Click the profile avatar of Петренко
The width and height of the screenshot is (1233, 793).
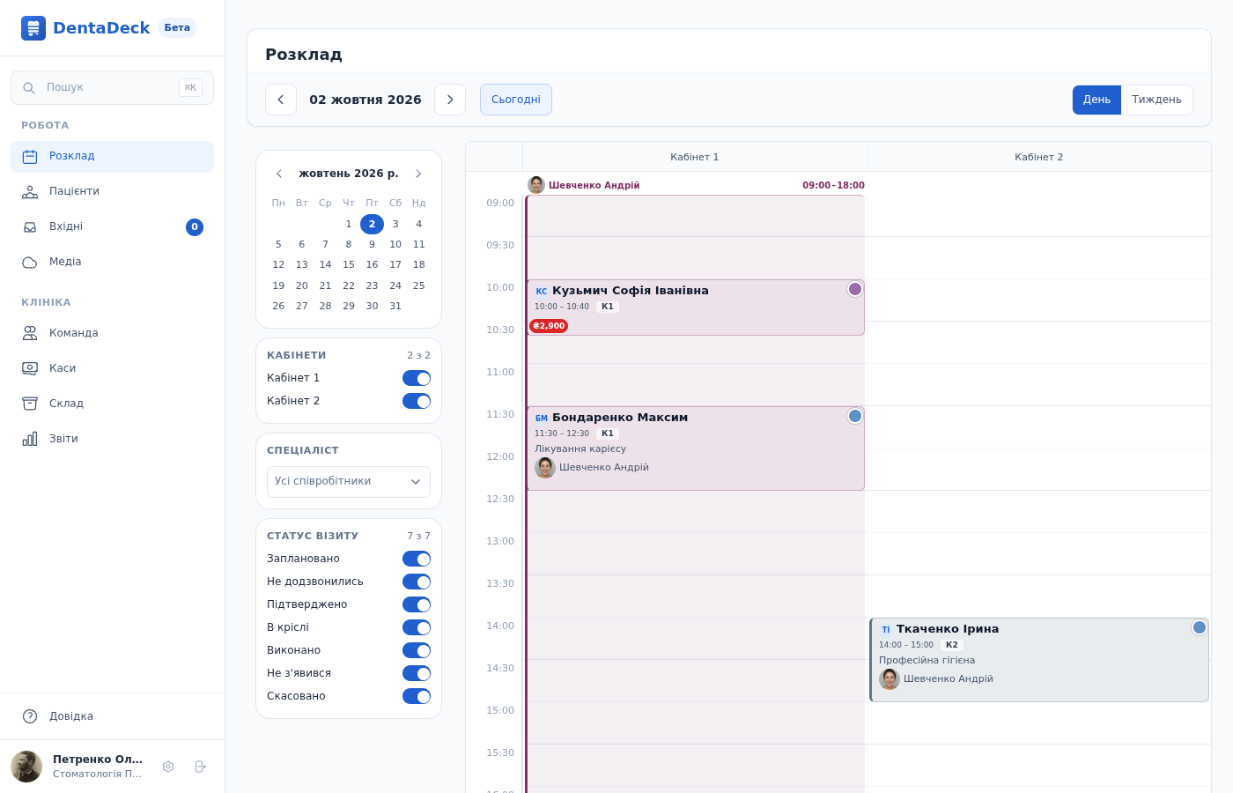[x=26, y=767]
